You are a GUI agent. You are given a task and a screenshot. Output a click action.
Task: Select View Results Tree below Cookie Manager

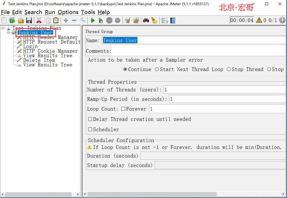click(47, 56)
